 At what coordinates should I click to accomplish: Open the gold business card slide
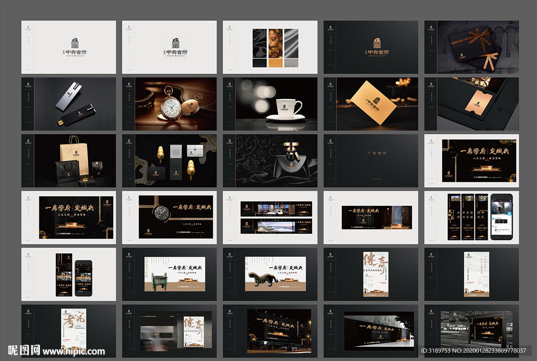click(371, 104)
